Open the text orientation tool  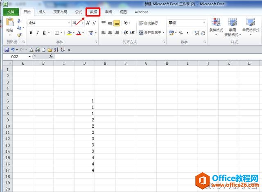coord(126,23)
